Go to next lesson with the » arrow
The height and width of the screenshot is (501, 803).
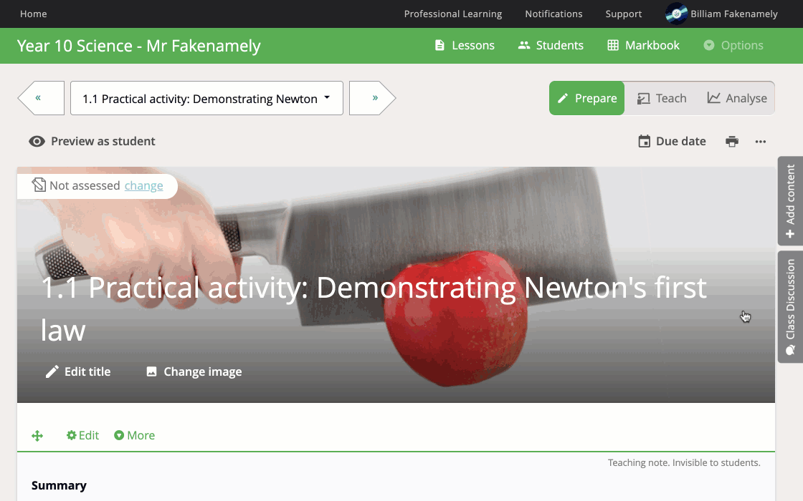(373, 98)
